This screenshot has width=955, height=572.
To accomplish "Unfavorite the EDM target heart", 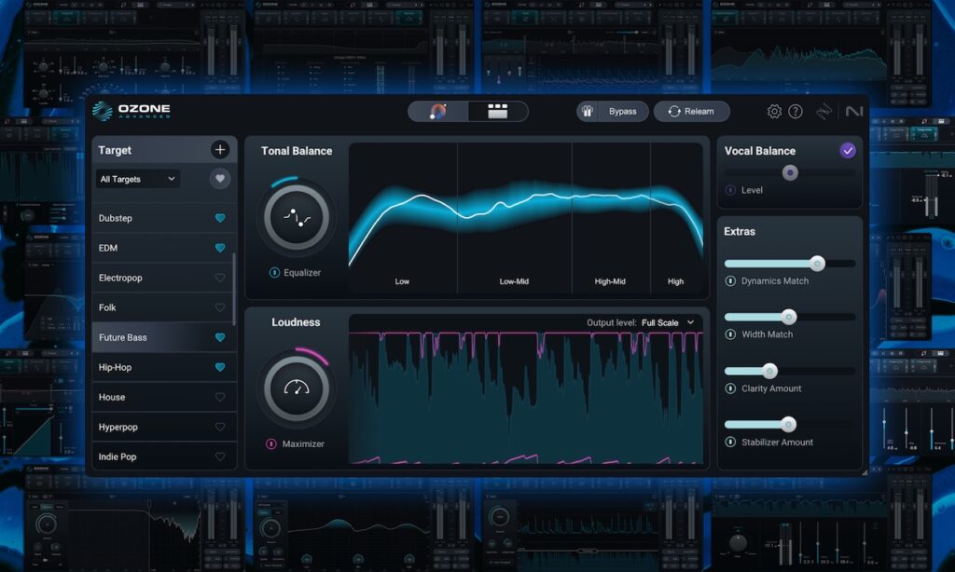I will pos(220,248).
